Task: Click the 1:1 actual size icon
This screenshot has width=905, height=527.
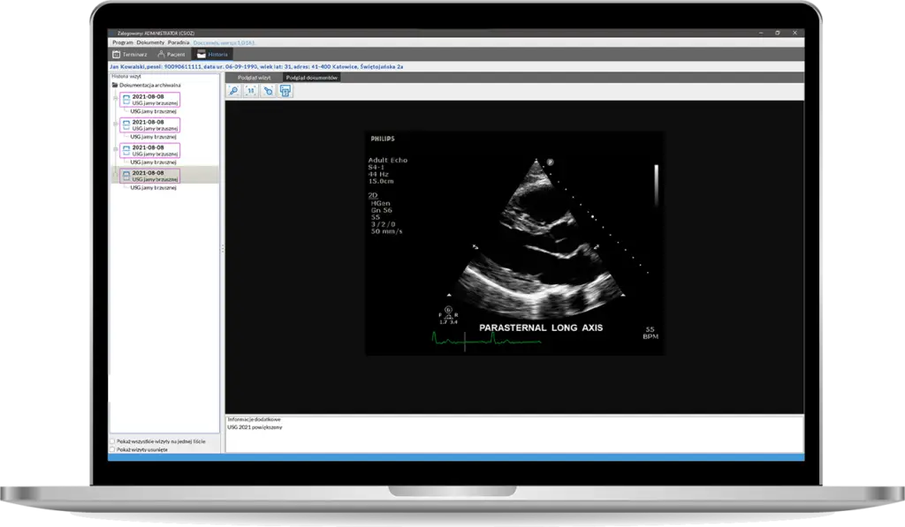Action: pyautogui.click(x=251, y=91)
